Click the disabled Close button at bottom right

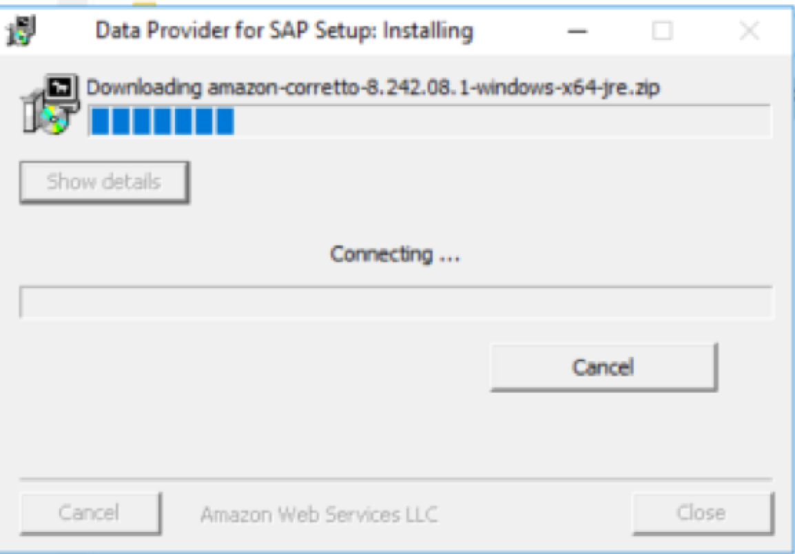point(701,513)
